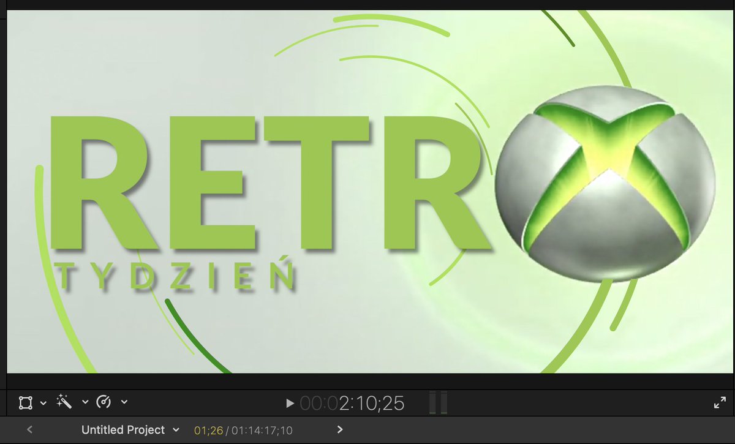Image resolution: width=735 pixels, height=444 pixels.
Task: Click the magic wand enhancement icon
Action: [x=64, y=402]
